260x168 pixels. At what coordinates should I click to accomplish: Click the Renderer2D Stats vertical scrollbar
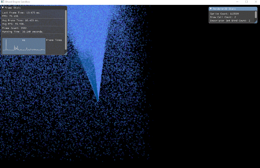[x=256, y=15]
